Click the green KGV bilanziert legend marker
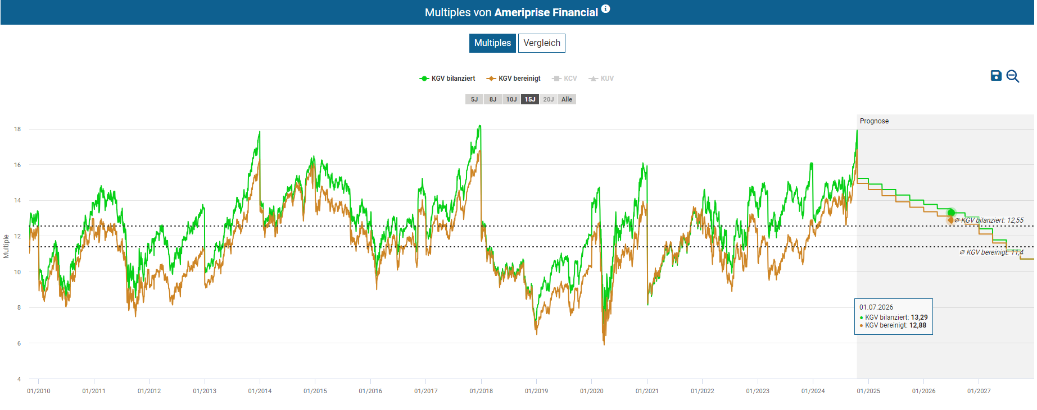The height and width of the screenshot is (410, 1037). 424,79
